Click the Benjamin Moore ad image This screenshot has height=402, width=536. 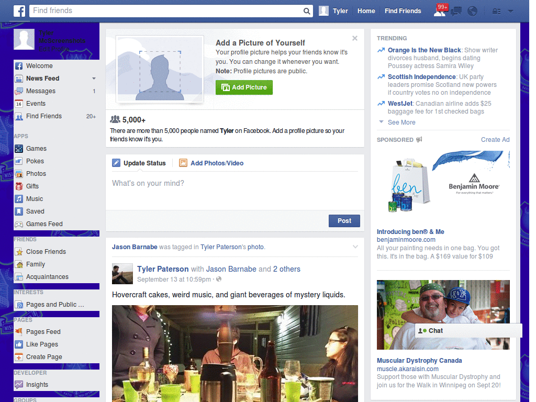coord(443,184)
